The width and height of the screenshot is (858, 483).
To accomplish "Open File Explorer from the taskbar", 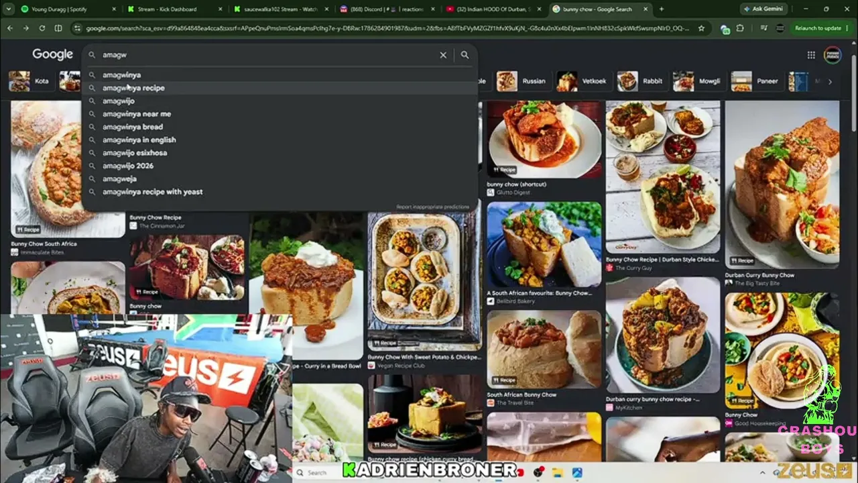I will click(558, 473).
